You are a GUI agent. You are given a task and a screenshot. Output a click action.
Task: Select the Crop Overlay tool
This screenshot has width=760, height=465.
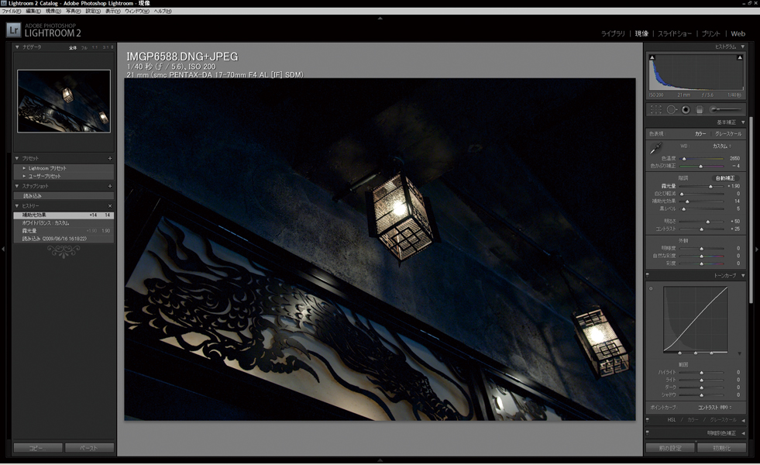pyautogui.click(x=655, y=109)
